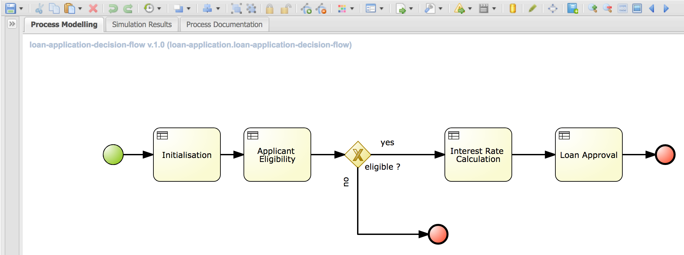Screen dimensions: 684x255
Task: Click the Group shapes icon
Action: pyautogui.click(x=236, y=8)
